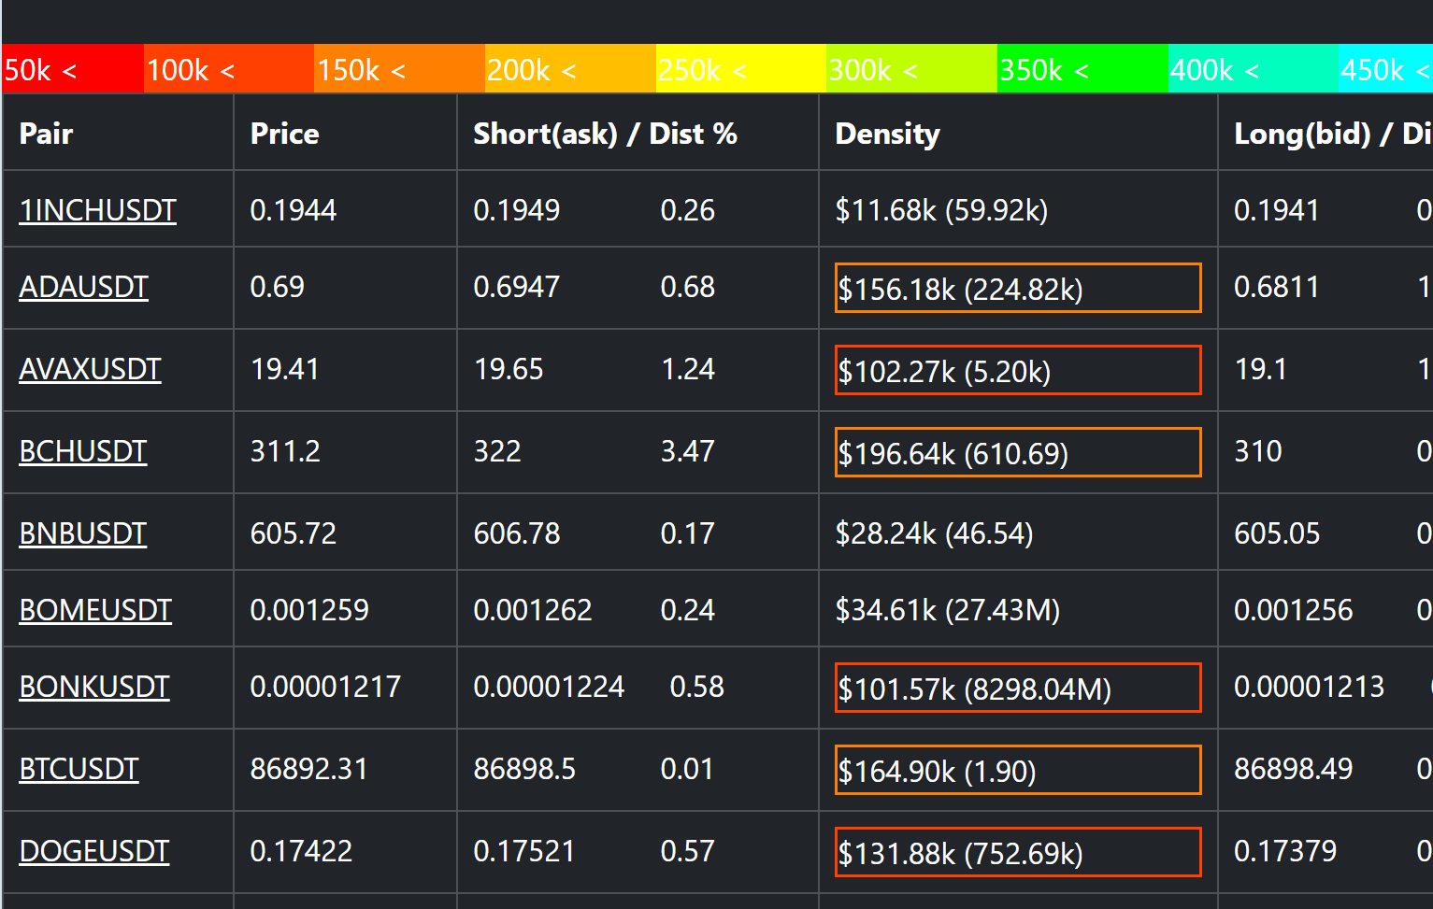Image resolution: width=1433 pixels, height=909 pixels.
Task: Click BNBUSDT long bid 605.05
Action: pyautogui.click(x=1278, y=533)
